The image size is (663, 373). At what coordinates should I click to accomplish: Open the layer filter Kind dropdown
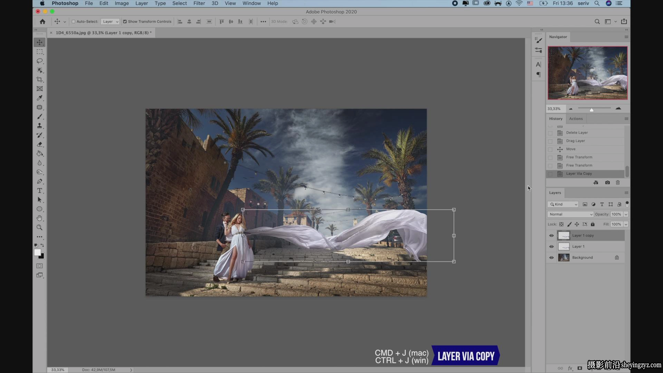563,204
